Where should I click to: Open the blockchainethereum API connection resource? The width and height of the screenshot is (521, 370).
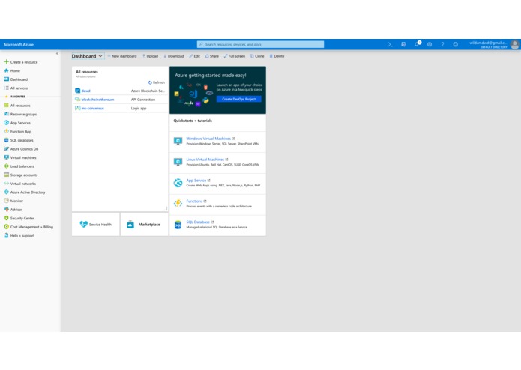pyautogui.click(x=97, y=100)
